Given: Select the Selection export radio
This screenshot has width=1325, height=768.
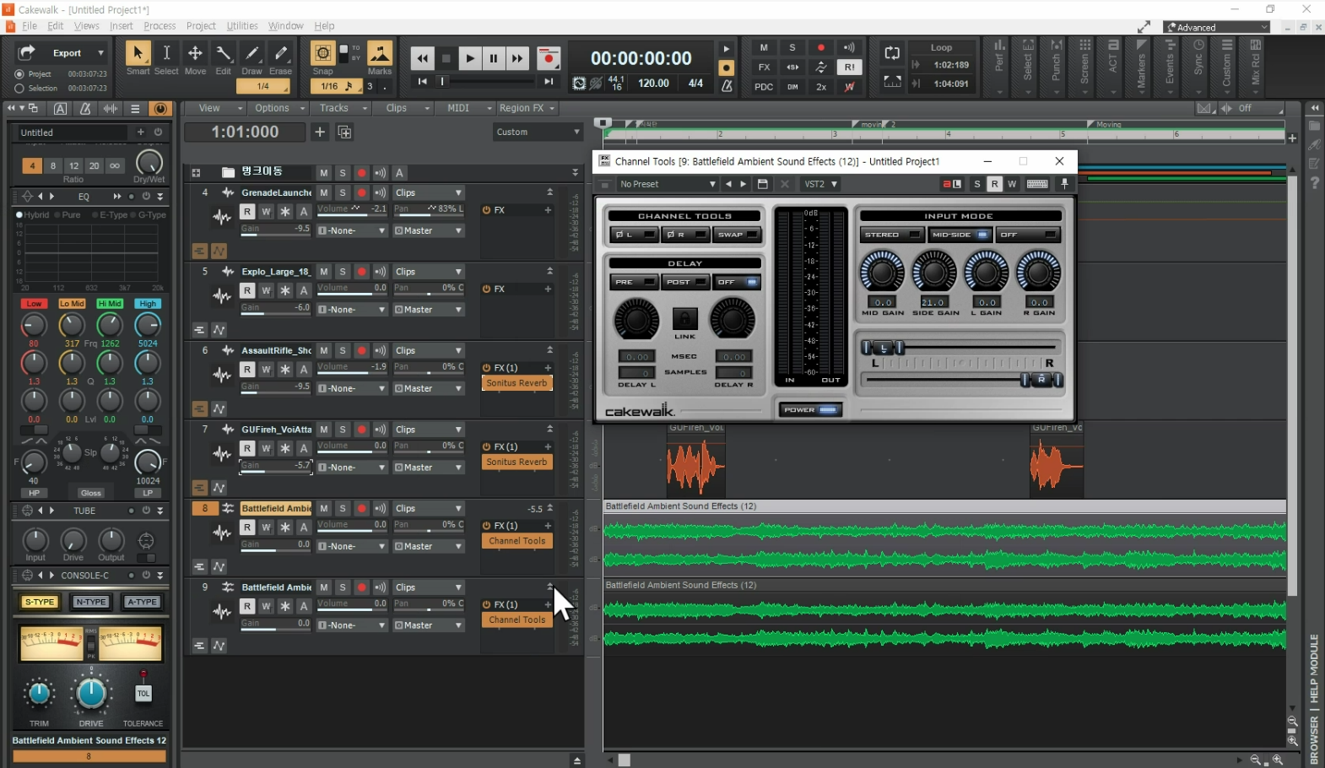Looking at the screenshot, I should 19,88.
